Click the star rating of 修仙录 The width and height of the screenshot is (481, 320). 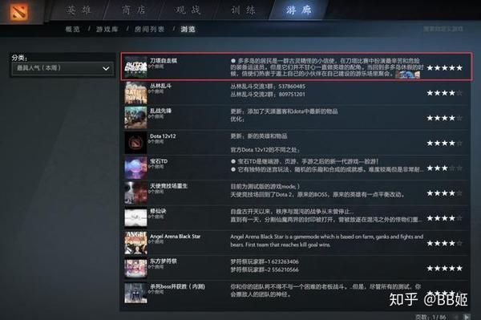(444, 218)
